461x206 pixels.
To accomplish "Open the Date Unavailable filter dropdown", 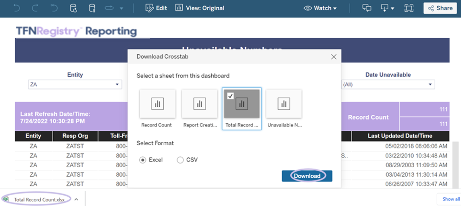I will tap(388, 84).
